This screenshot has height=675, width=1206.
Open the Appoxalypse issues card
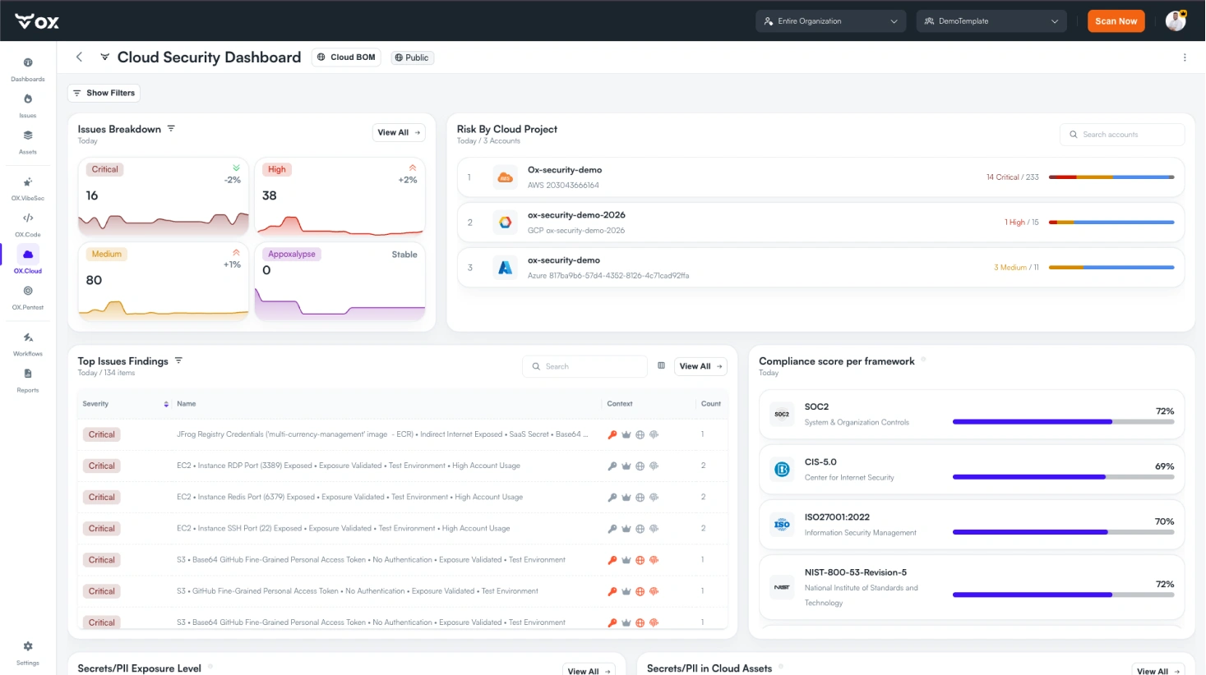coord(340,281)
